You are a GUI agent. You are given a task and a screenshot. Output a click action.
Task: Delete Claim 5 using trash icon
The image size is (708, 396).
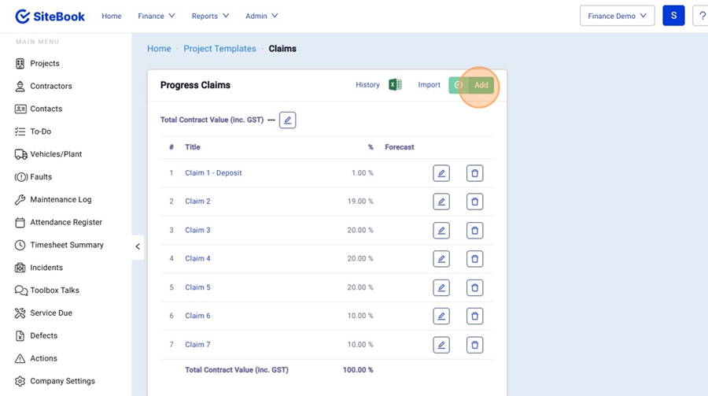click(x=474, y=287)
